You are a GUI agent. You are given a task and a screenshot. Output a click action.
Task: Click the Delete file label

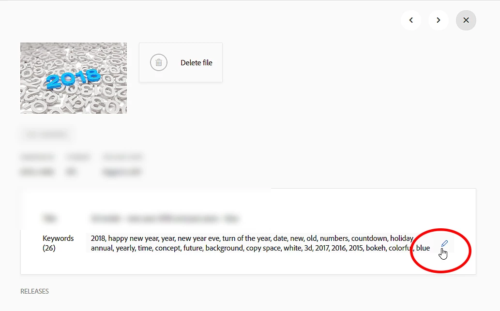click(x=197, y=63)
